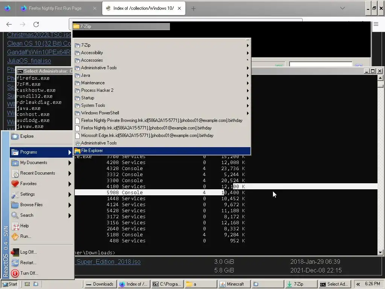The width and height of the screenshot is (385, 289).
Task: Expand the Recent Documents submenu arrow
Action: [x=70, y=173]
